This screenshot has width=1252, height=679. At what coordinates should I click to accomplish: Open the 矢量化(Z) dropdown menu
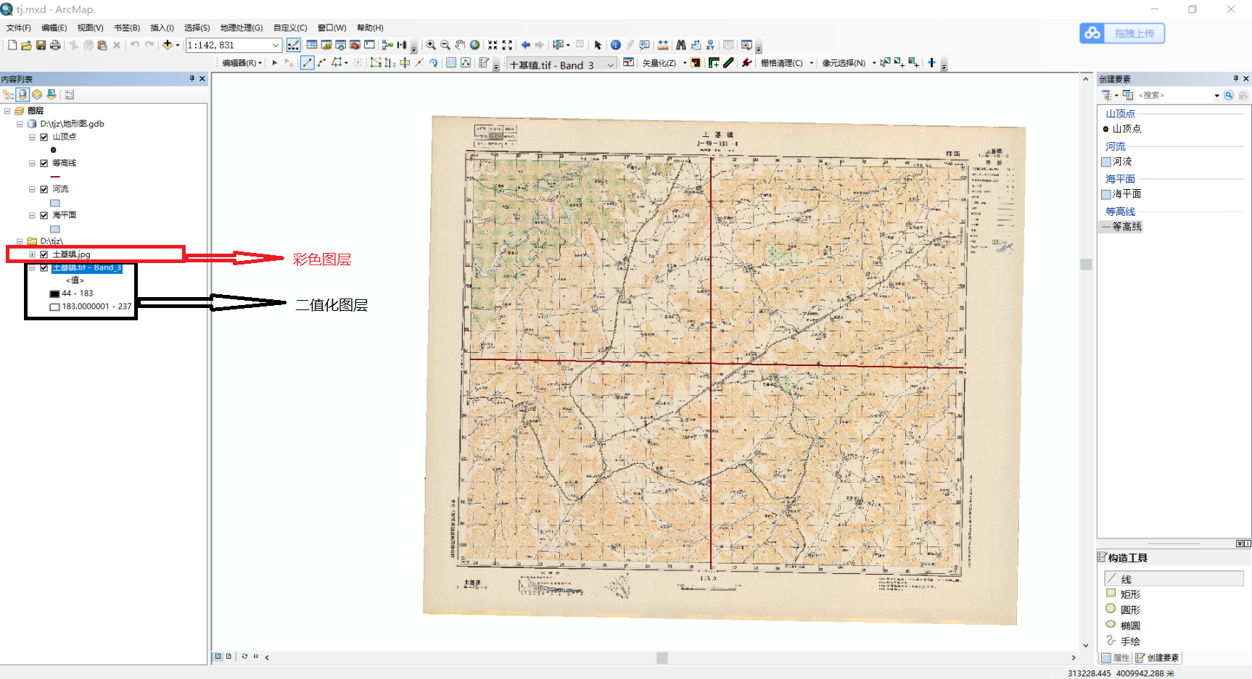click(664, 63)
